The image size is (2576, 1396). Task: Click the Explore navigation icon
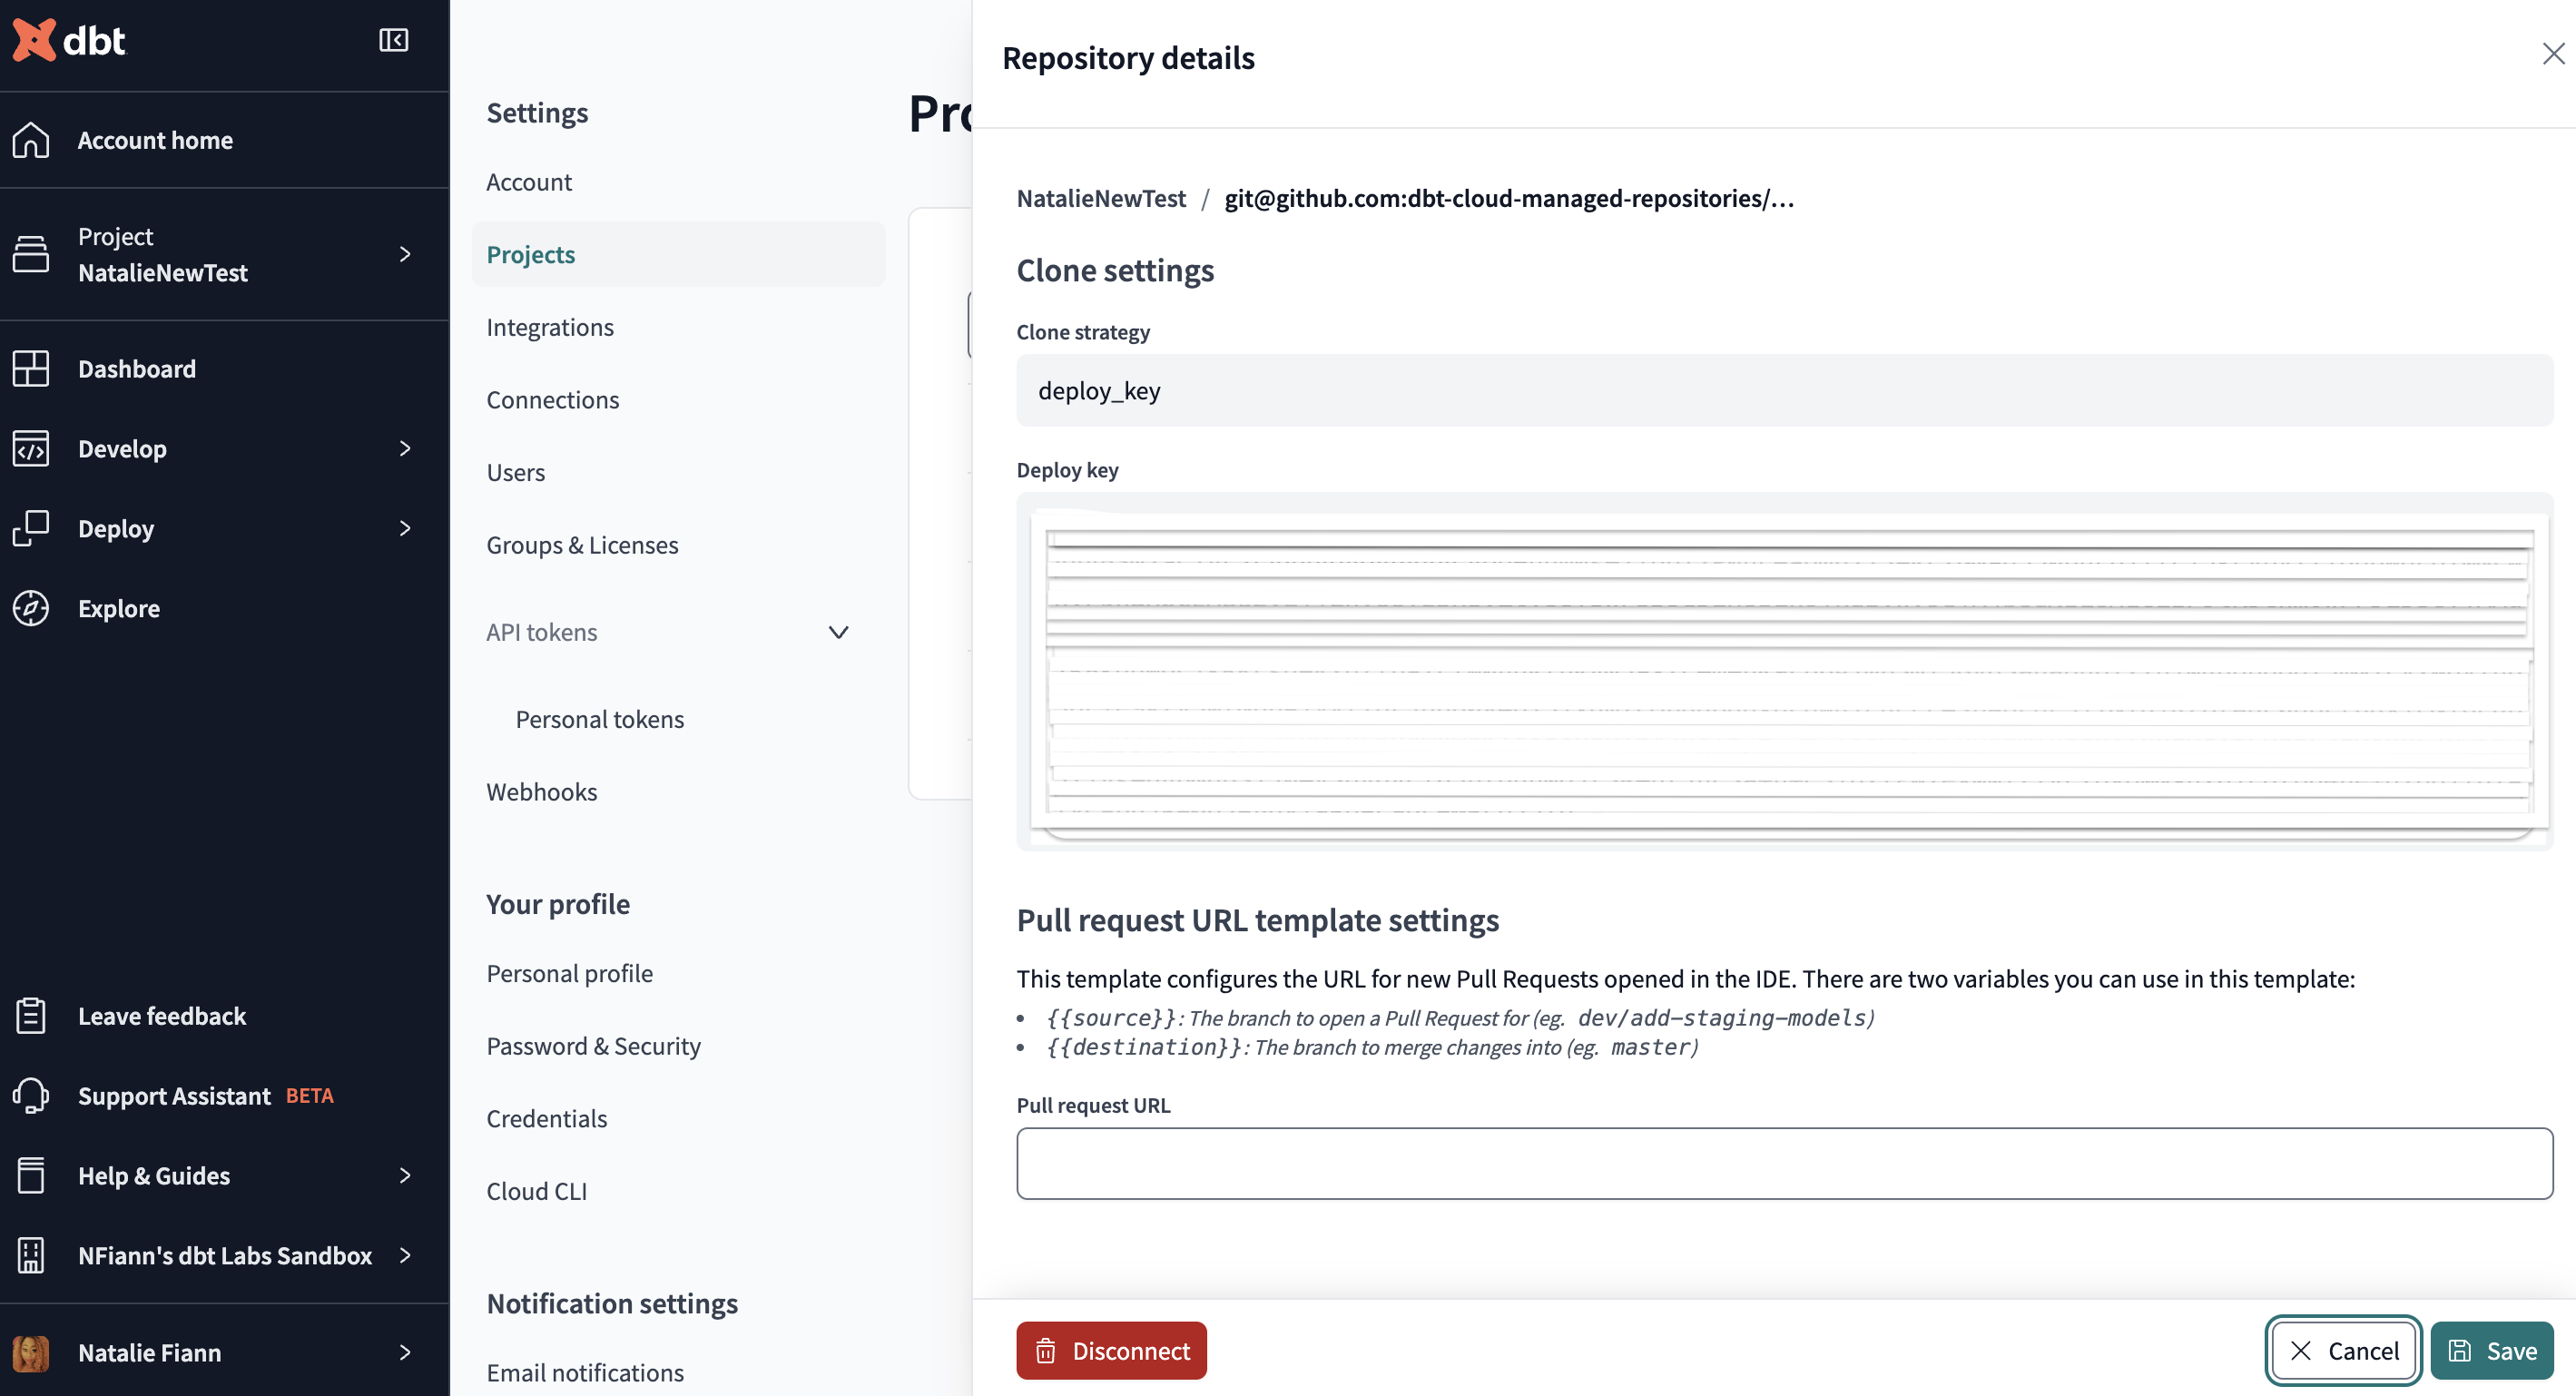33,609
